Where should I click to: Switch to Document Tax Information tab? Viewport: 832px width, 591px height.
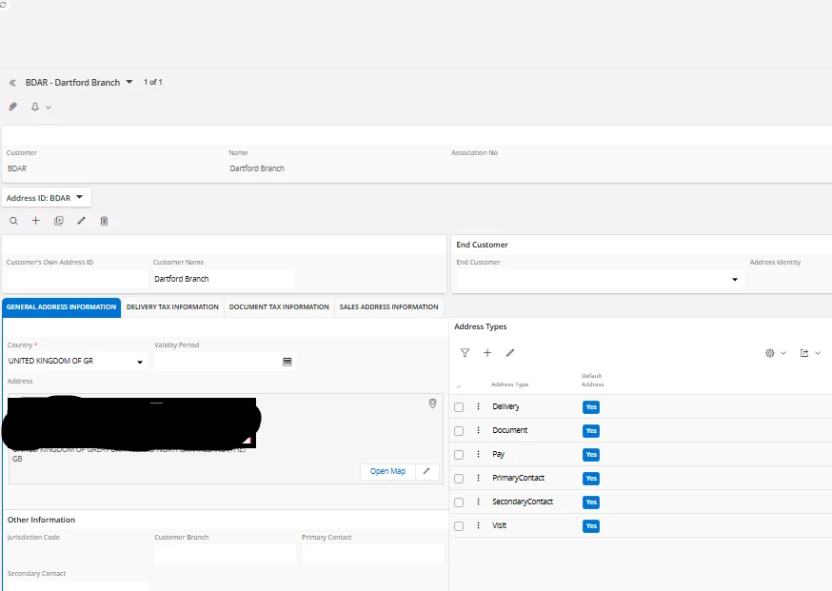tap(279, 307)
